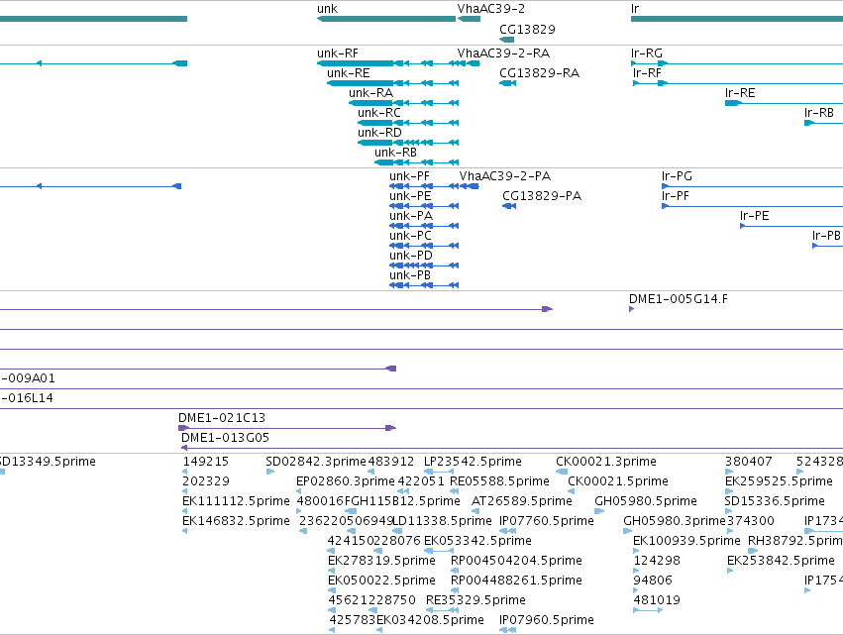Select protein Ir-PE
The width and height of the screenshot is (843, 635).
(x=791, y=227)
